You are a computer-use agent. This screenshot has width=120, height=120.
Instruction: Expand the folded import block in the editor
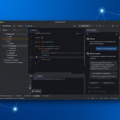click(x=42, y=38)
